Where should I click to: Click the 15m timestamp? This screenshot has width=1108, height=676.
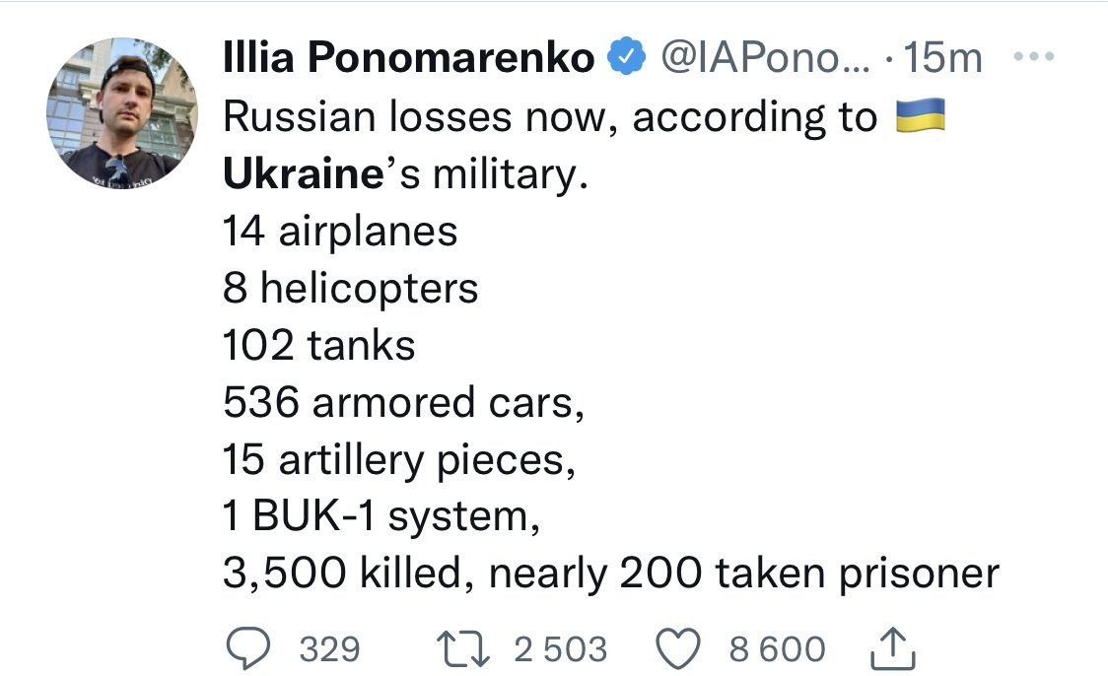click(942, 59)
